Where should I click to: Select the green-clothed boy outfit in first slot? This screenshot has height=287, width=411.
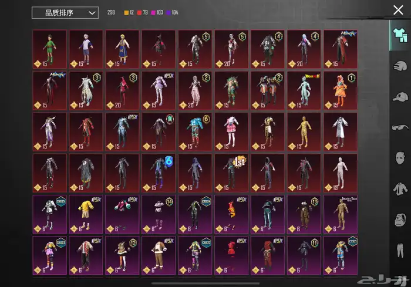(x=49, y=49)
